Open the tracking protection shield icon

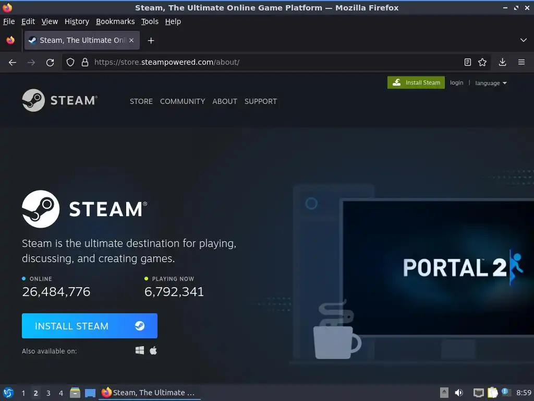[70, 62]
